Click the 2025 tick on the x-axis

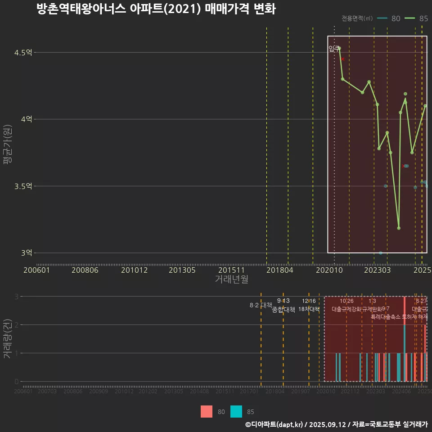(423, 270)
